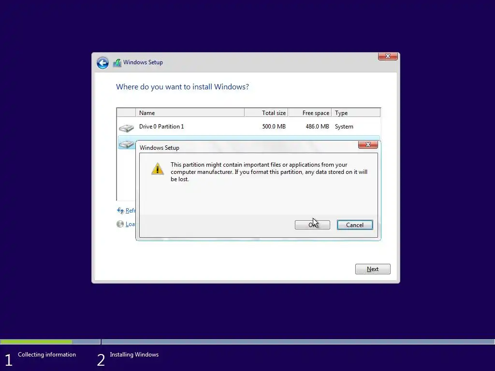Click the Installing Windows step label
Viewport: 495px width, 371px height.
pyautogui.click(x=134, y=355)
